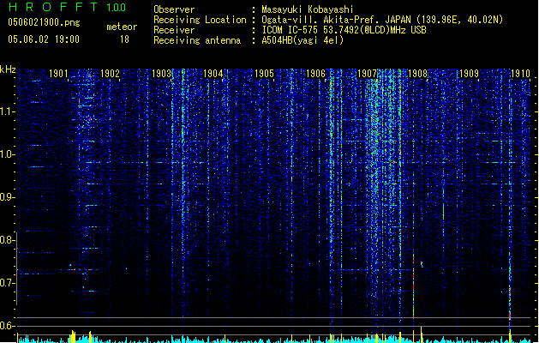Click the kHz axis unit label
This screenshot has height=343, width=539.
tap(8, 69)
